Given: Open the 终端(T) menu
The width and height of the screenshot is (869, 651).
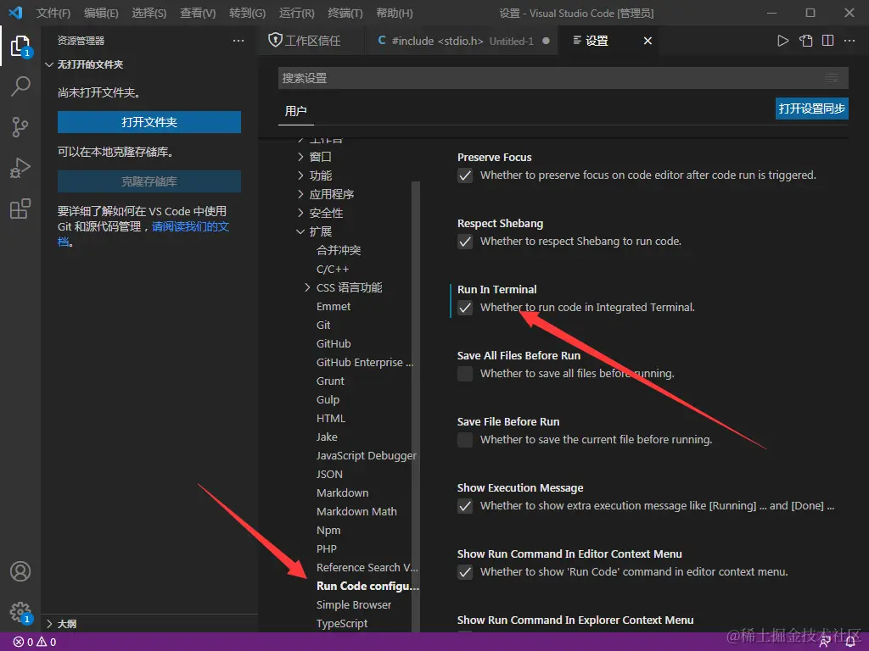Looking at the screenshot, I should tap(345, 14).
